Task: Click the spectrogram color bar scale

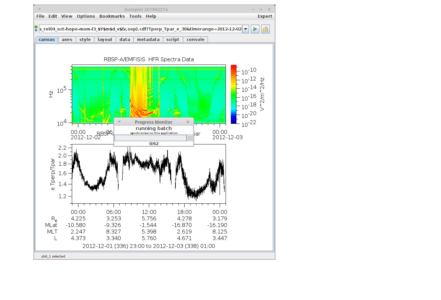Action: tap(233, 94)
